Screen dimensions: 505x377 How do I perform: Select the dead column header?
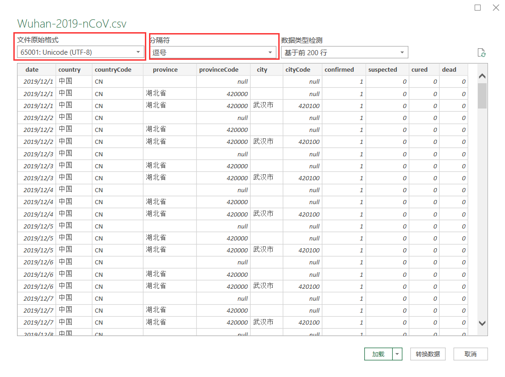453,69
